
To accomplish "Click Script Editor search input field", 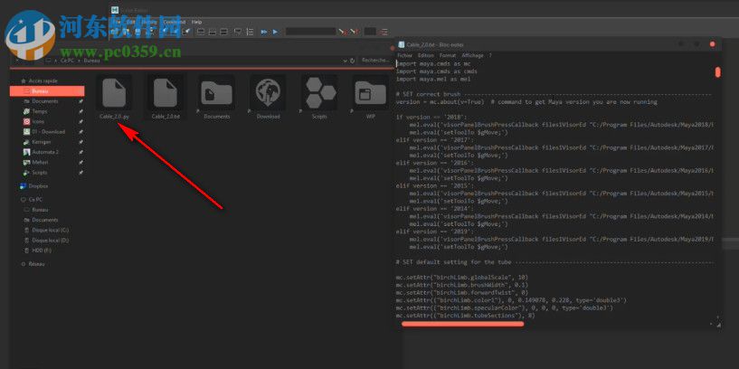I will click(x=310, y=32).
